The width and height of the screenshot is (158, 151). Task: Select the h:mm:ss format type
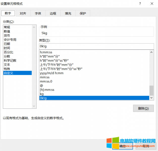(46, 52)
